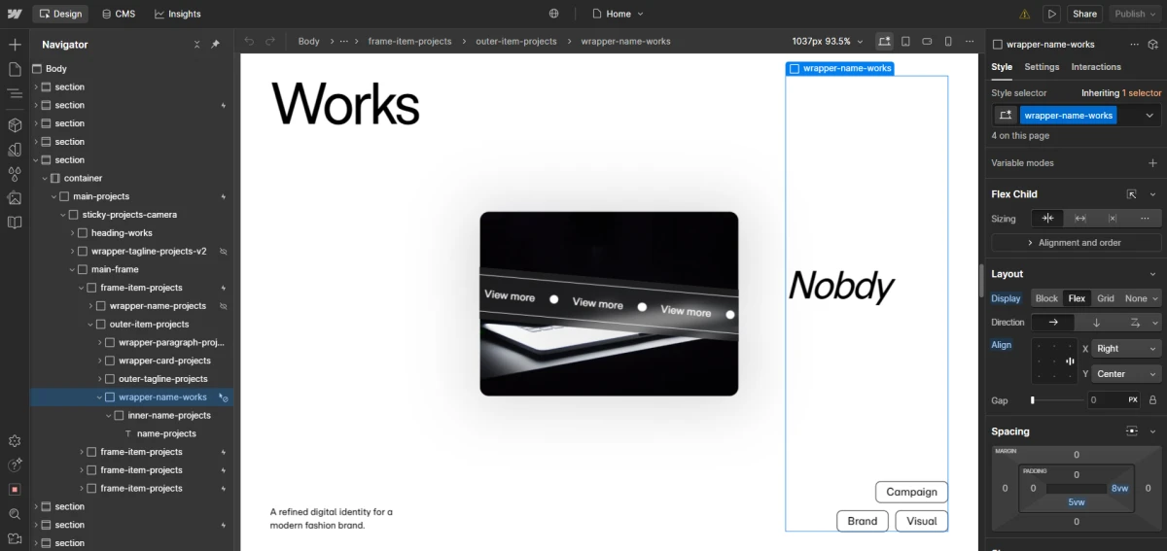The image size is (1167, 551).
Task: Open the Settings tab in right panel
Action: [1042, 67]
